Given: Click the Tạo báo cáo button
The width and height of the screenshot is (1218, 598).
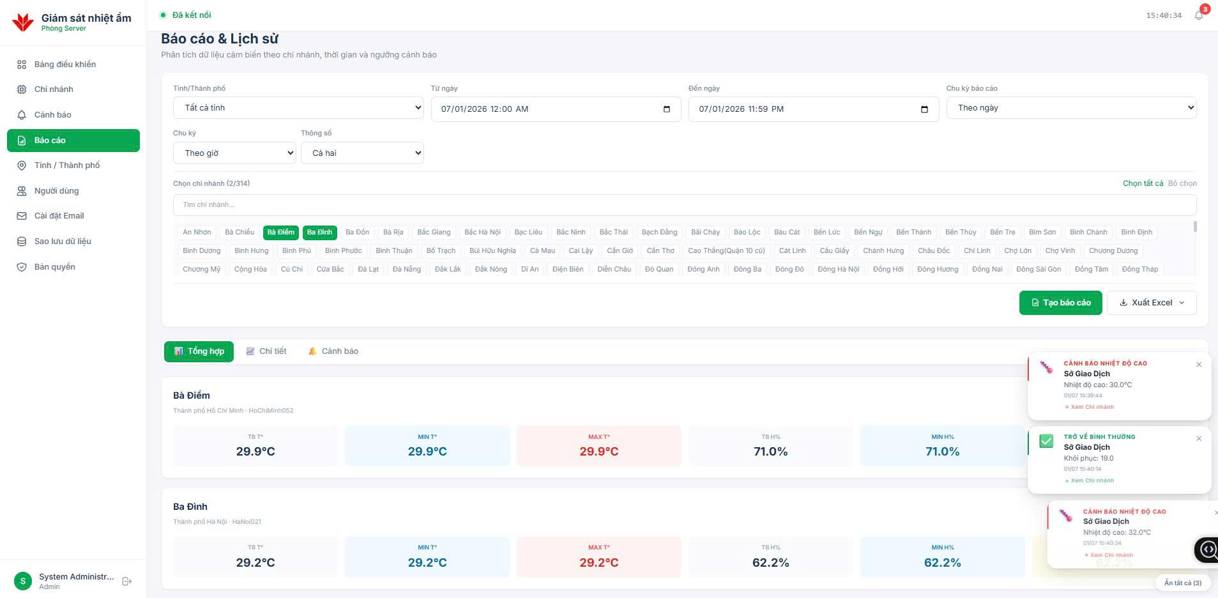Looking at the screenshot, I should (1060, 303).
